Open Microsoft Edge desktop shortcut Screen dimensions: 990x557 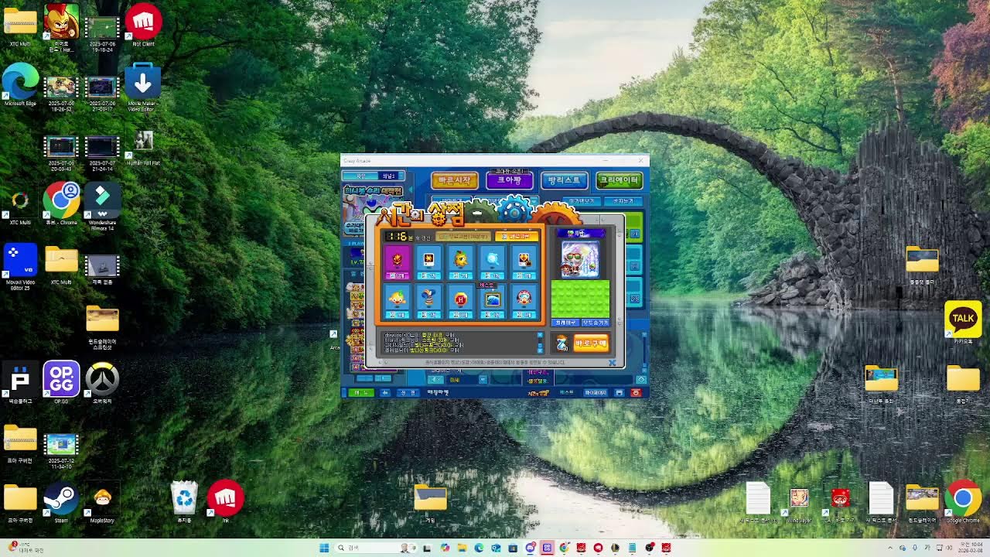click(x=20, y=85)
